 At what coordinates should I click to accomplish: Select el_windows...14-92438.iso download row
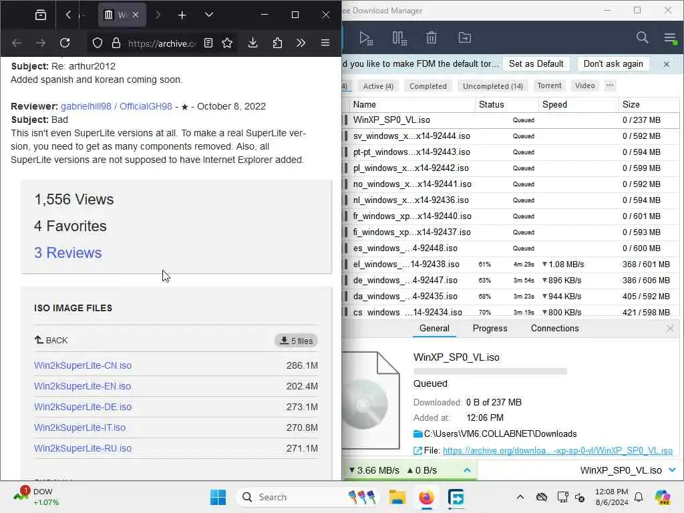[x=511, y=265]
